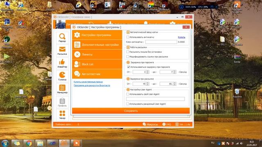Image resolution: width=262 pixels, height=147 pixels.
Task: Select the DLL folder on the desktop
Action: 223,41
